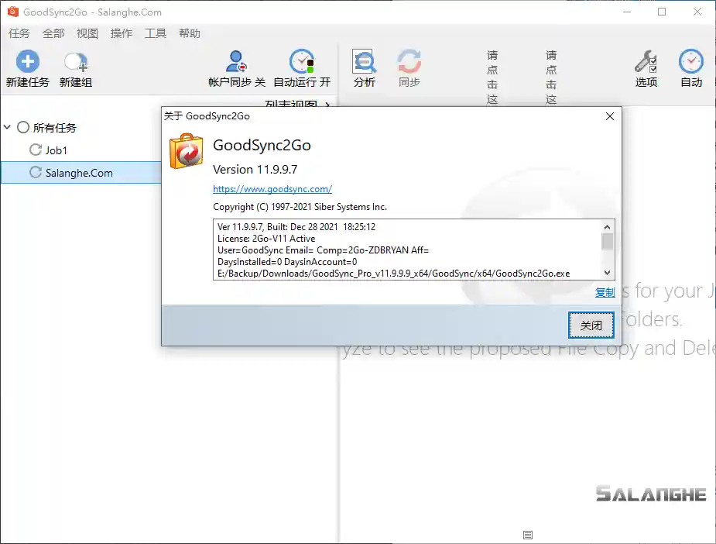Select the 分析 (Analyze) magnifier icon
This screenshot has height=544, width=716.
[x=364, y=60]
